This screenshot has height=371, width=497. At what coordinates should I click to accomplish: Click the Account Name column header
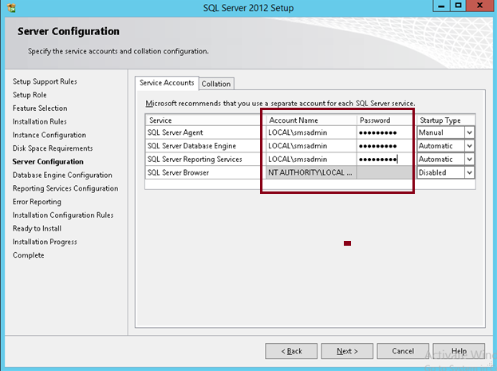point(311,120)
